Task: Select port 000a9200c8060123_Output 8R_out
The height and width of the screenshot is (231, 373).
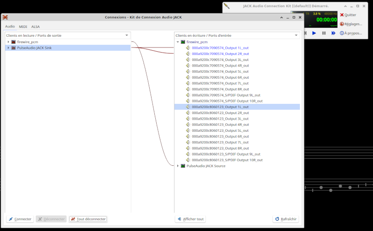Action: (220, 148)
